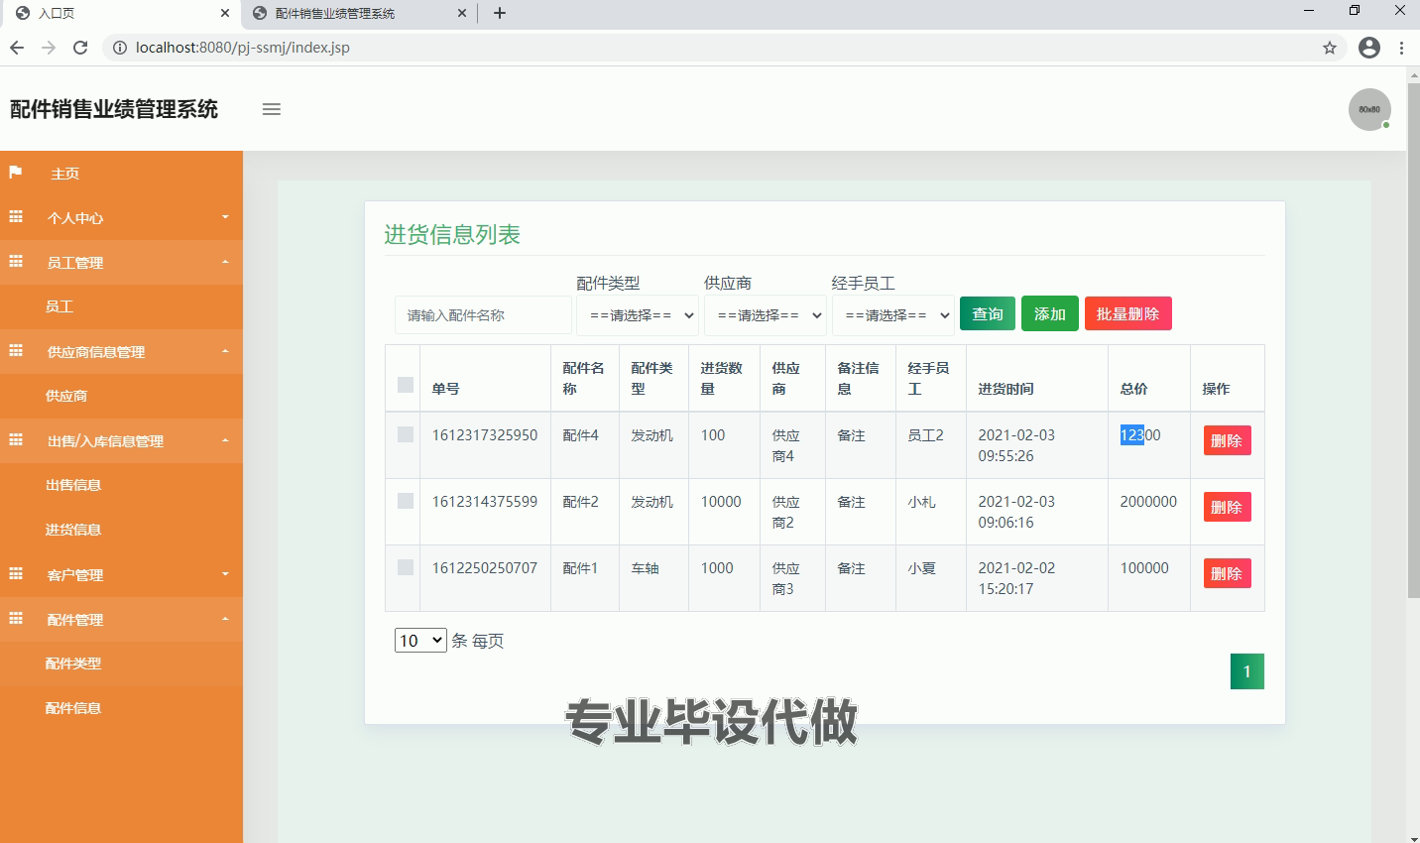Click the 查询 search button
1420x843 pixels.
click(988, 313)
